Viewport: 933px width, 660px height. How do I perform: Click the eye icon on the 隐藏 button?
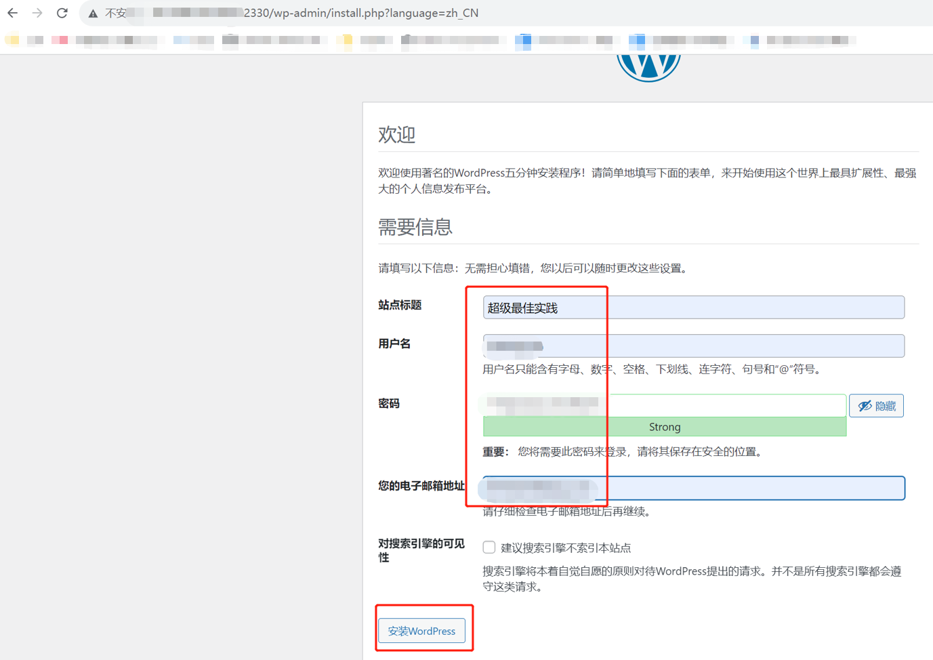click(865, 405)
